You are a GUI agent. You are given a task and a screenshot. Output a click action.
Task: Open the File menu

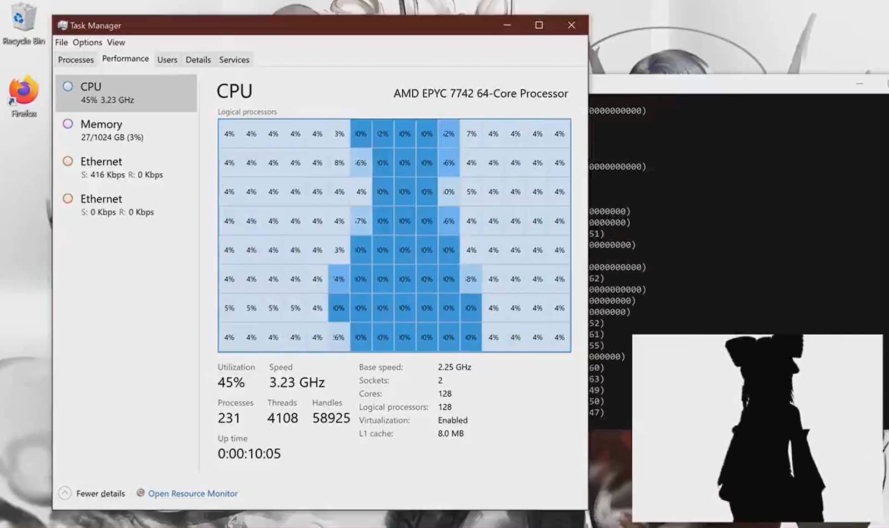tap(61, 42)
